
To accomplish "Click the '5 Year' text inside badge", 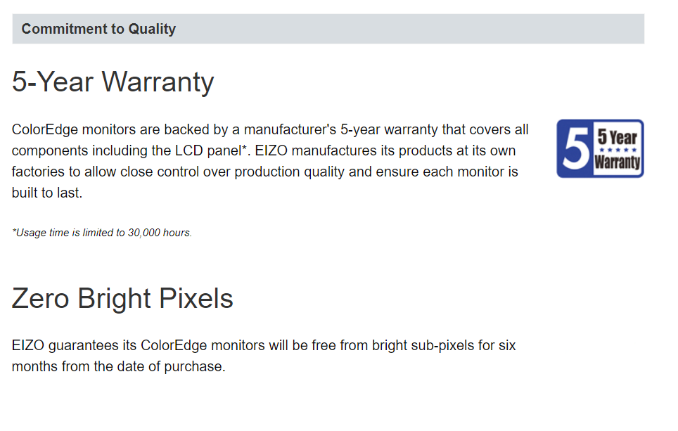I will (x=618, y=138).
